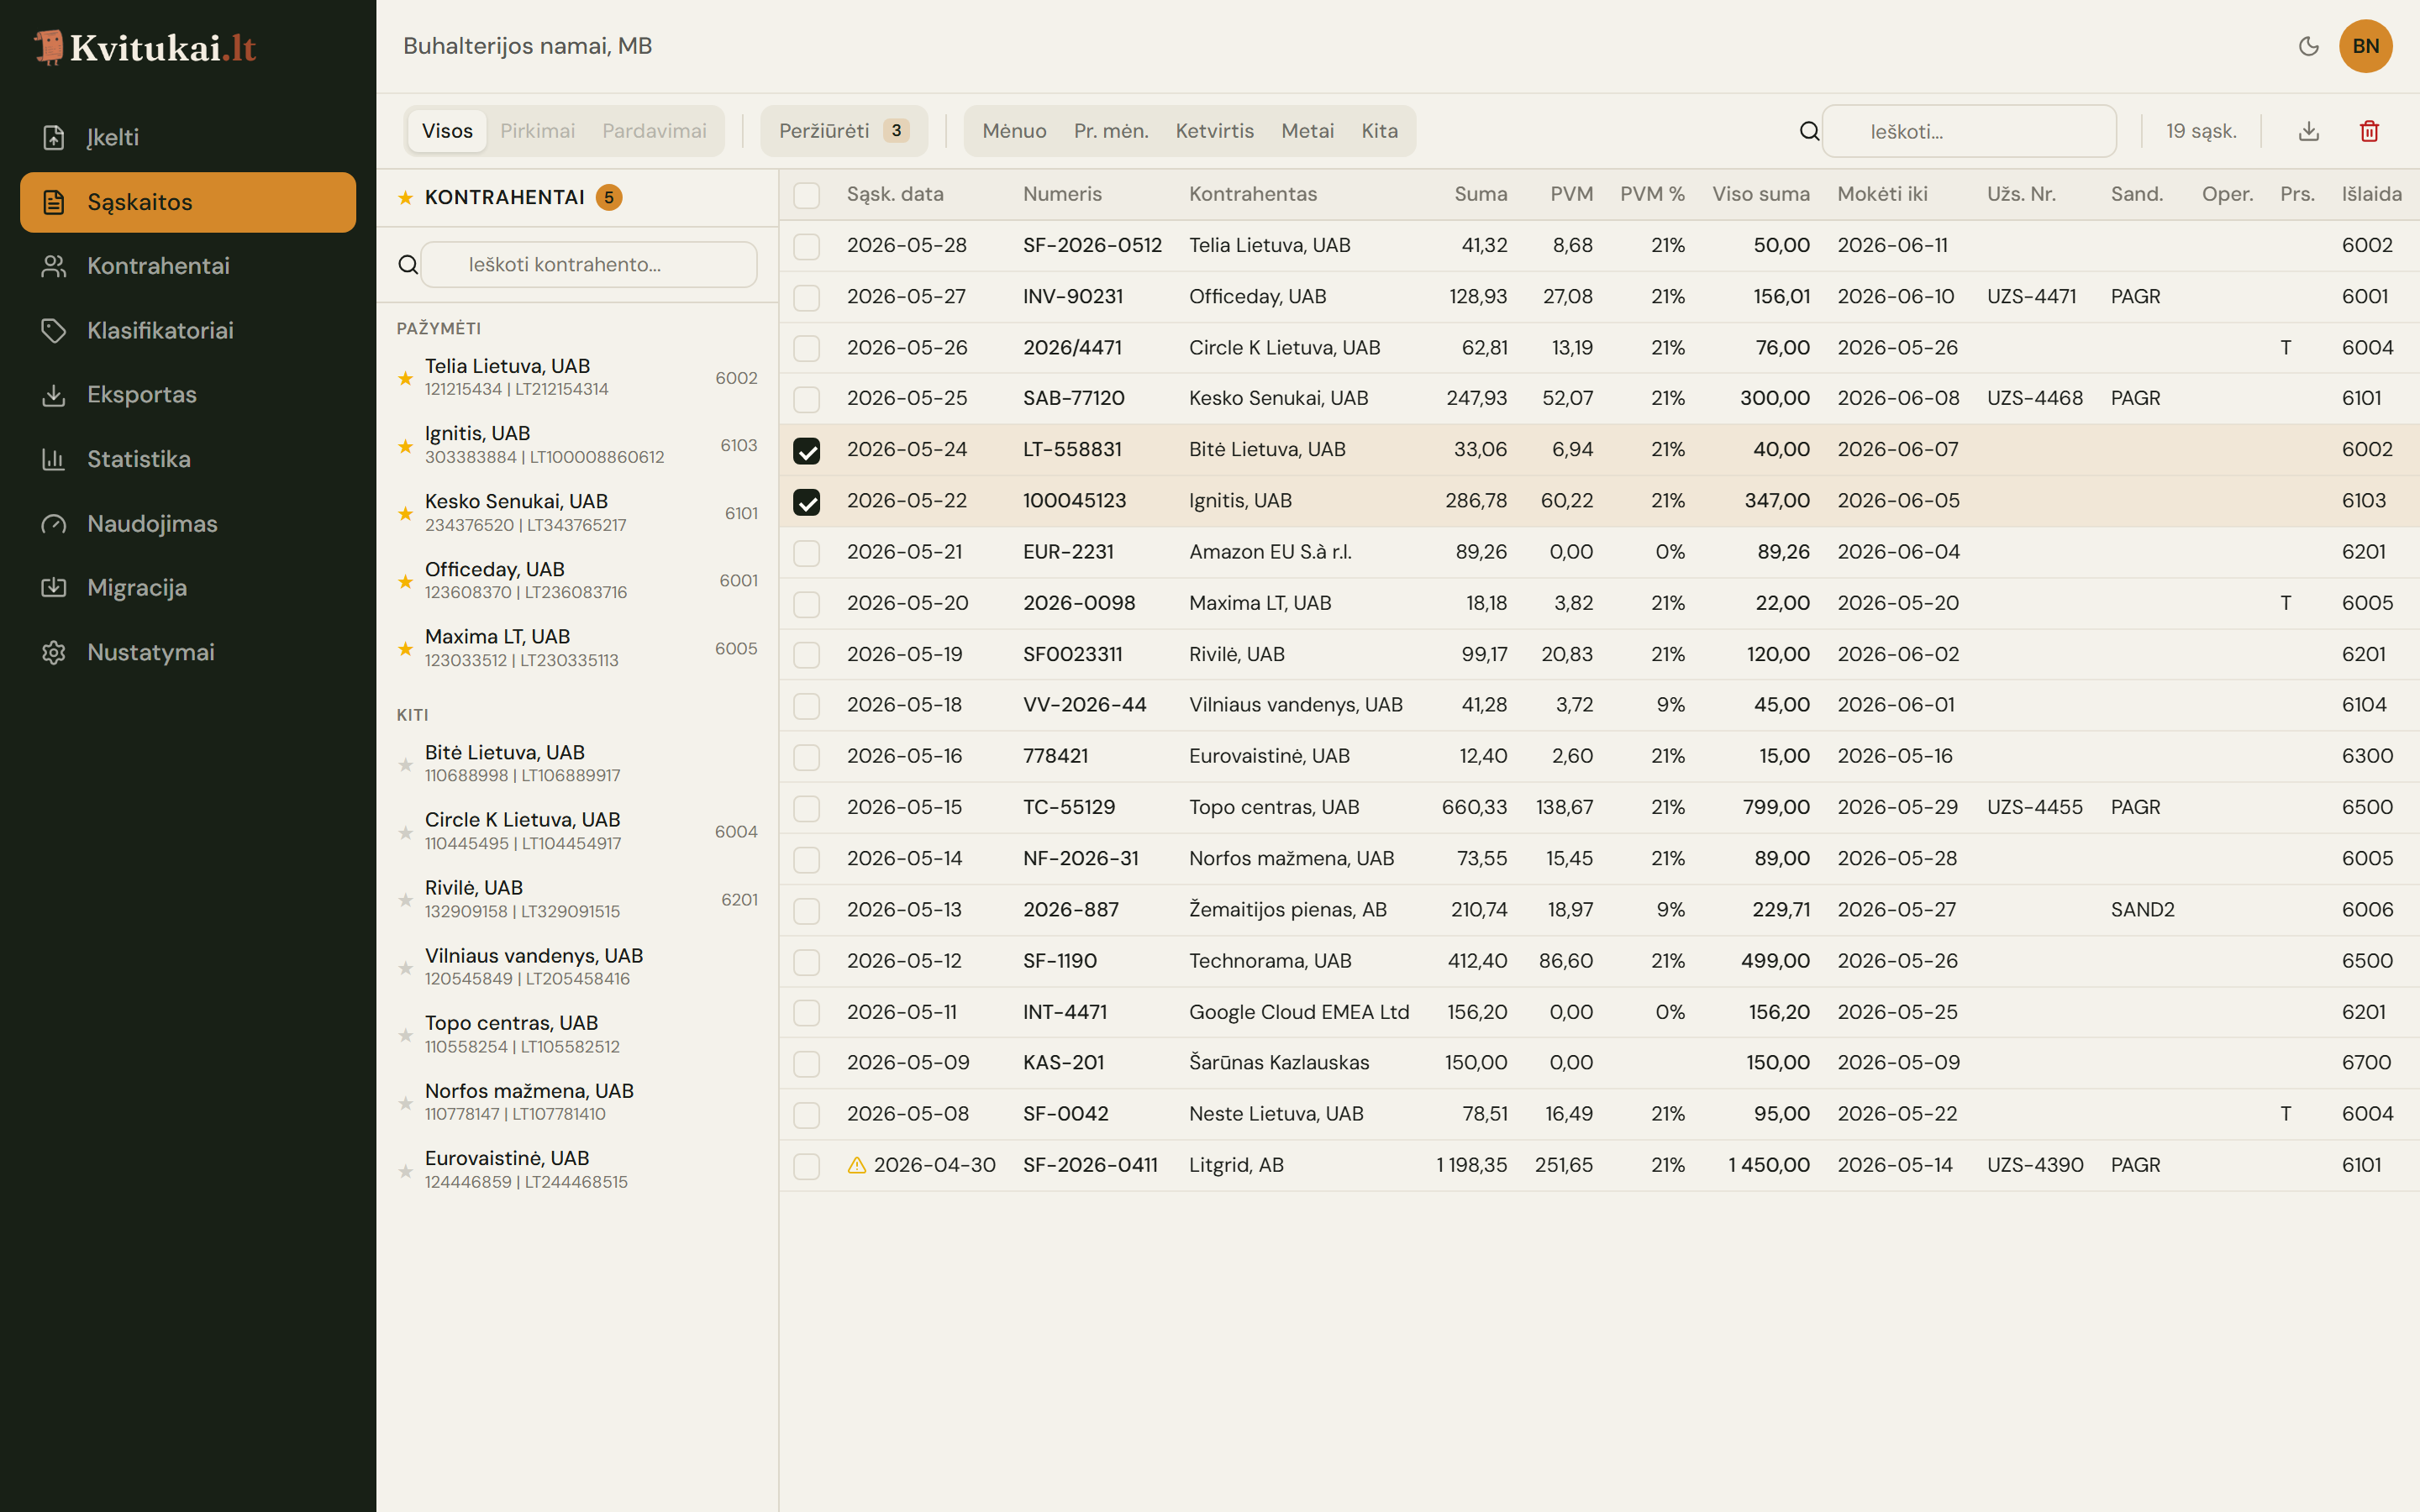Open Įkelti upload page
Screen dimensions: 2420x1512
188,137
